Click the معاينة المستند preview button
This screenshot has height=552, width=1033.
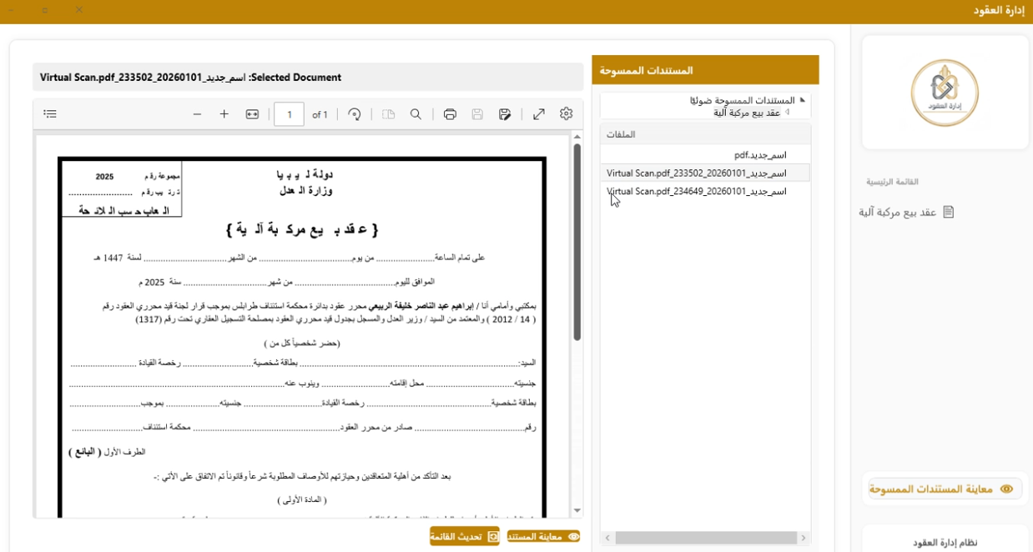(544, 536)
